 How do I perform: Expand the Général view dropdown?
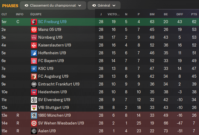pos(104,5)
